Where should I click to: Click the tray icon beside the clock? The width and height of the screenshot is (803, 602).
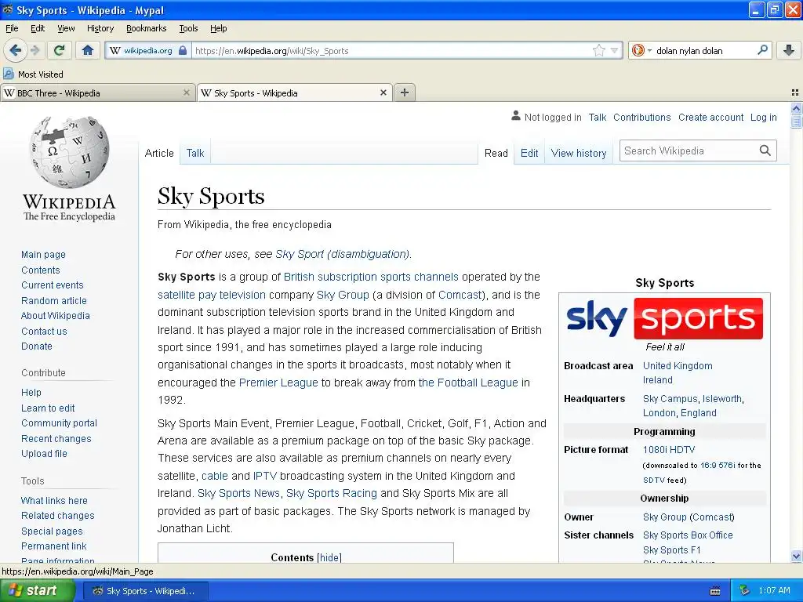click(744, 591)
